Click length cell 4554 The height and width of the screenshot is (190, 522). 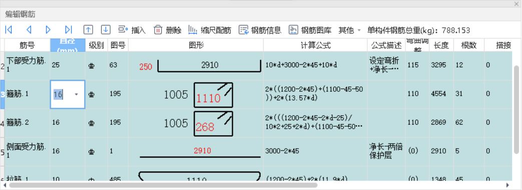[441, 95]
